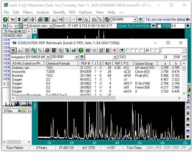
Task: Expand the Inorganics subfile dropdown
Action: click(x=48, y=57)
